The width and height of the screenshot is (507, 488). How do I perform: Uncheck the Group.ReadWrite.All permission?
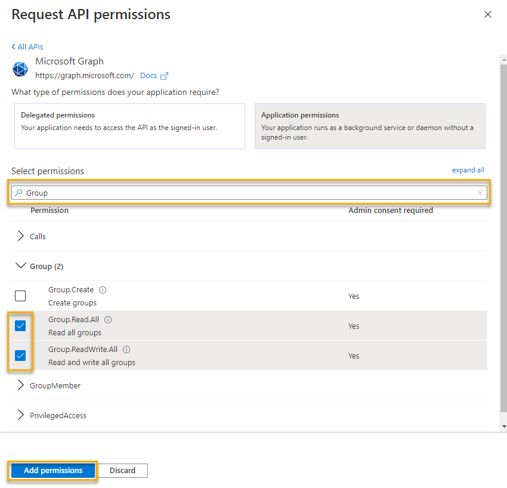[20, 355]
